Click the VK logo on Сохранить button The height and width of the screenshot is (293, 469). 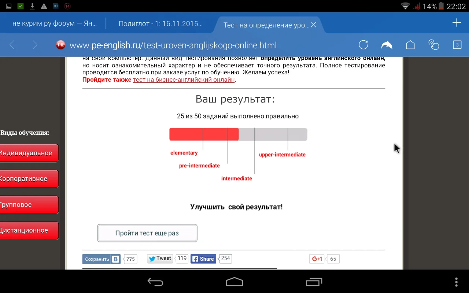(116, 259)
